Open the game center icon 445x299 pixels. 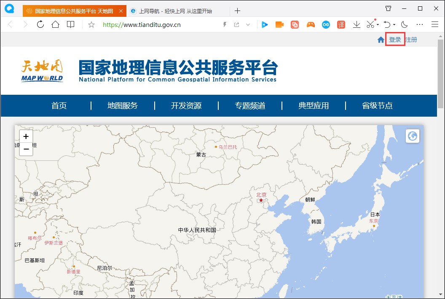point(310,24)
